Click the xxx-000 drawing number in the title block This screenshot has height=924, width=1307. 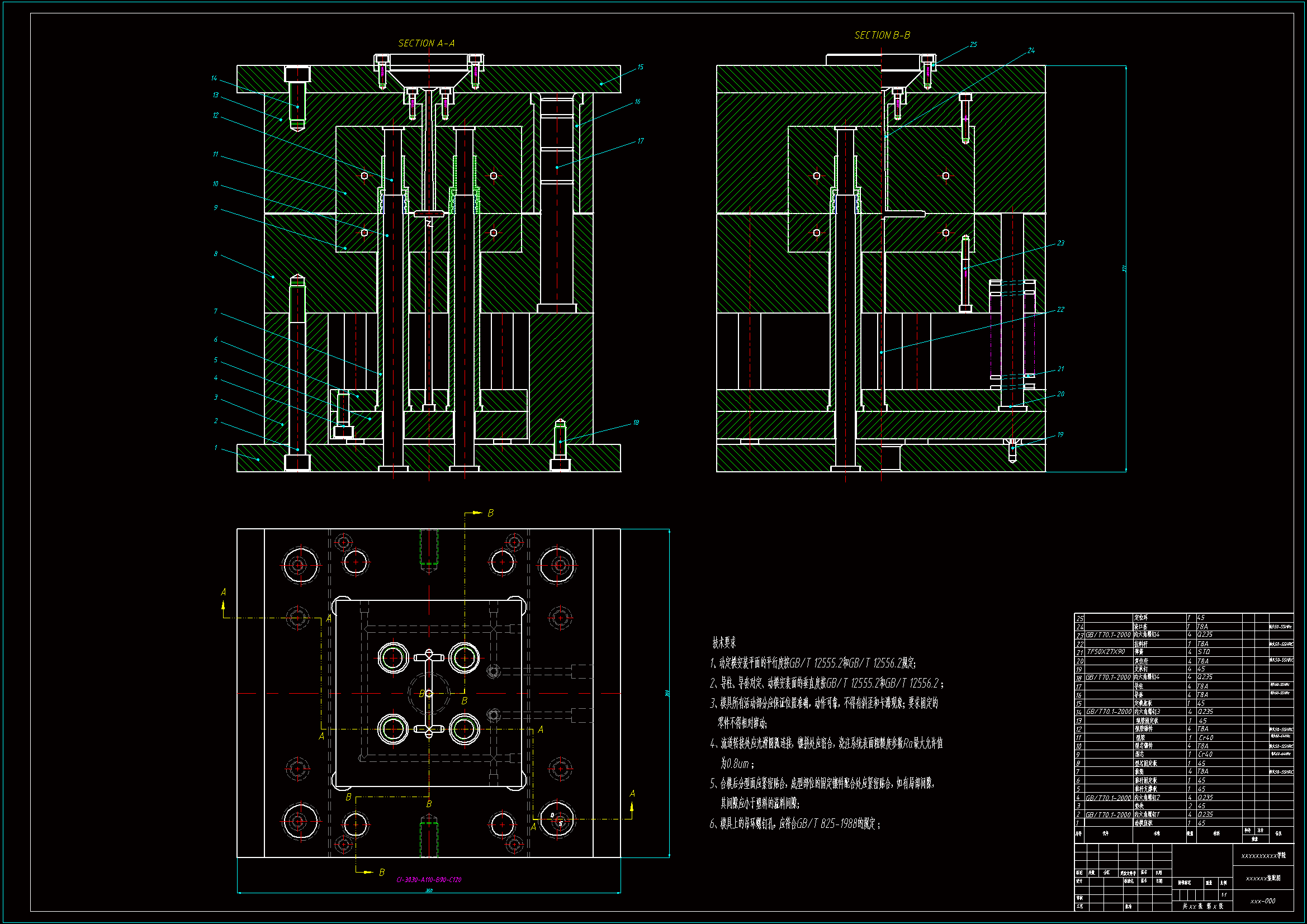(1263, 901)
